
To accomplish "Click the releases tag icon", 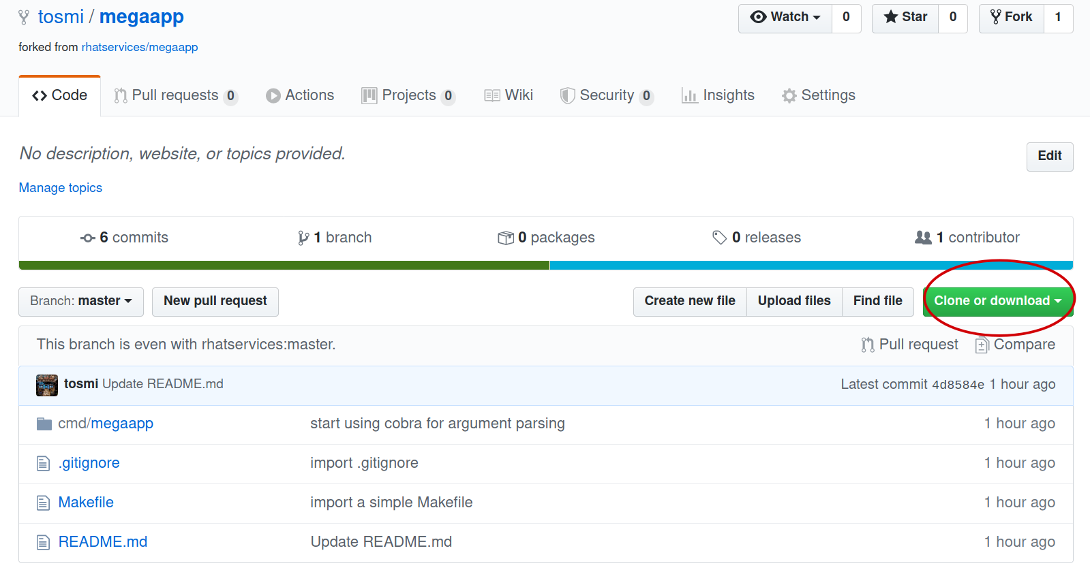I will tap(719, 238).
